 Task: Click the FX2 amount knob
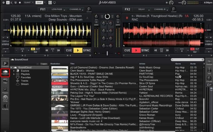point(174,9)
